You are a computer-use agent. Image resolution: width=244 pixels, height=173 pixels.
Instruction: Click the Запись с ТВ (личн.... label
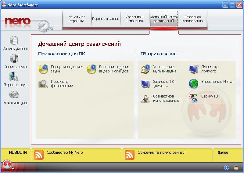(x=163, y=84)
